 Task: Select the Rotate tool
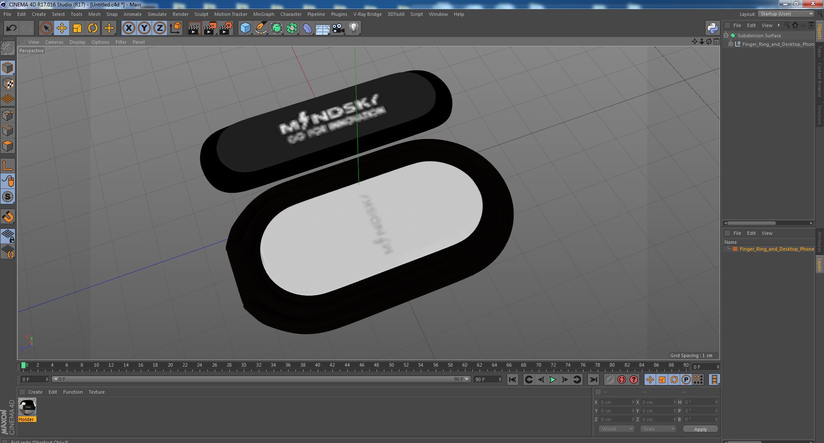[93, 28]
